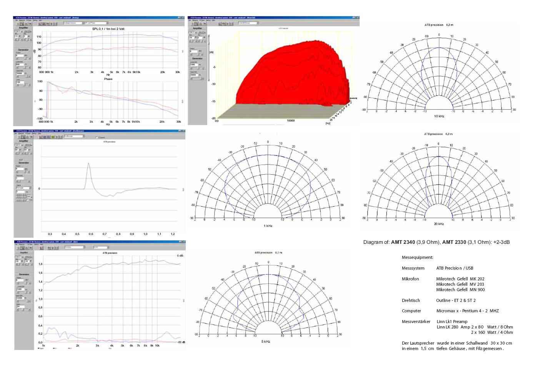
Task: Open second toolbar dropdown in distortion window
Action: pyautogui.click(x=102, y=247)
